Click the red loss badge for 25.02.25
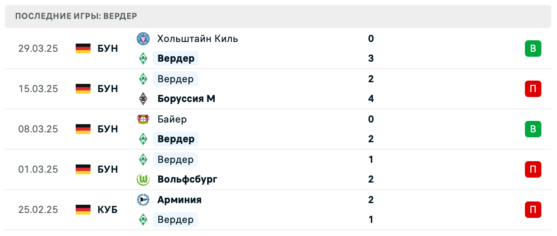The image size is (557, 236). point(533,210)
